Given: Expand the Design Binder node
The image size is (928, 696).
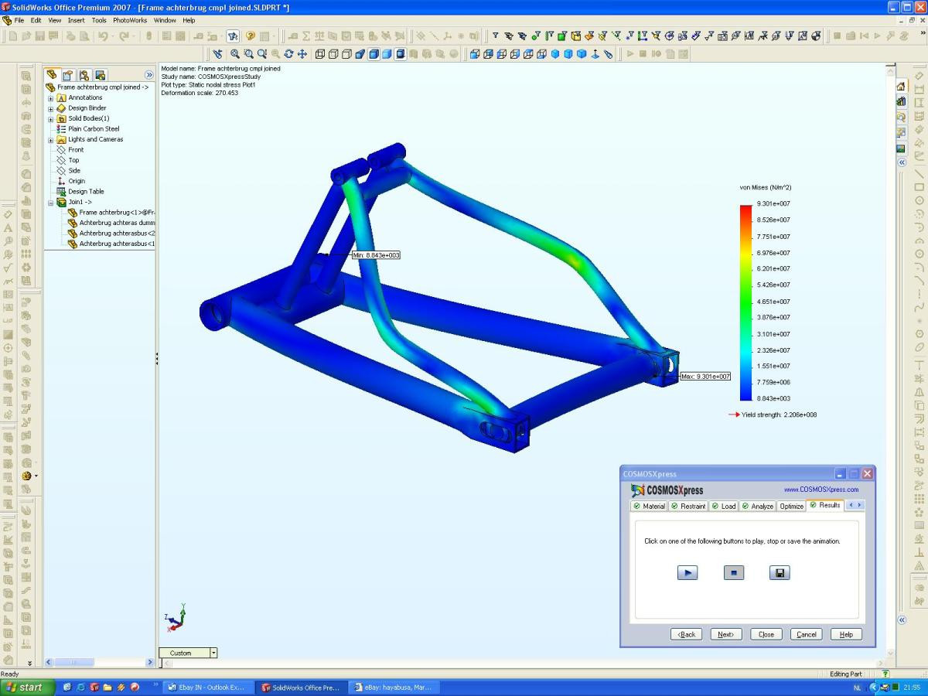Looking at the screenshot, I should pos(51,108).
